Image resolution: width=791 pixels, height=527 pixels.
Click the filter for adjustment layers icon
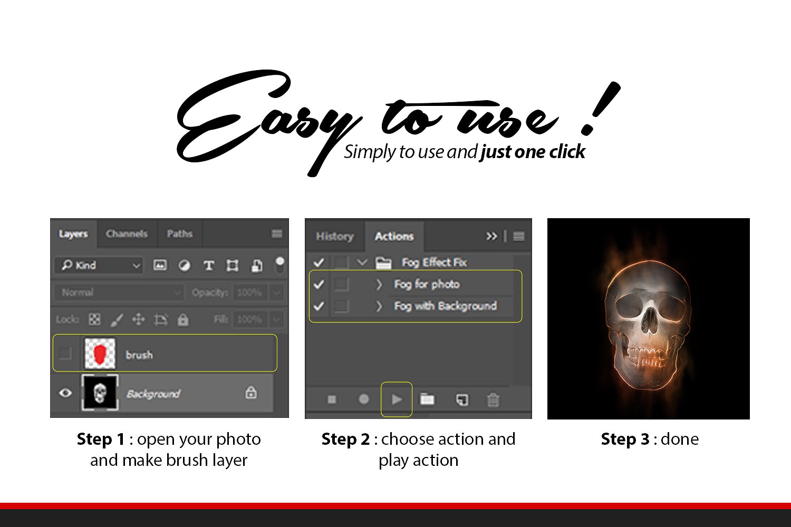(185, 266)
